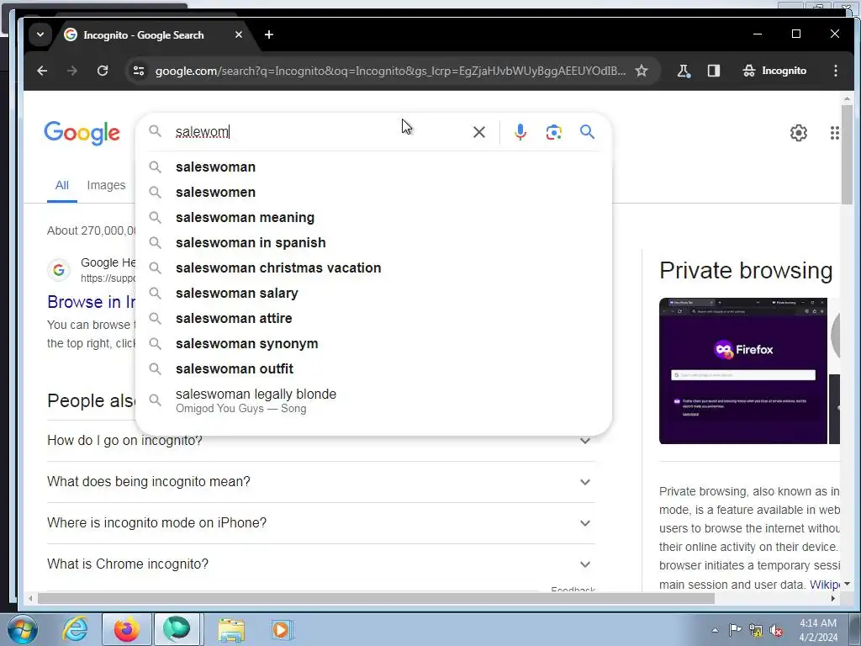Click the network tray icon

pyautogui.click(x=756, y=631)
